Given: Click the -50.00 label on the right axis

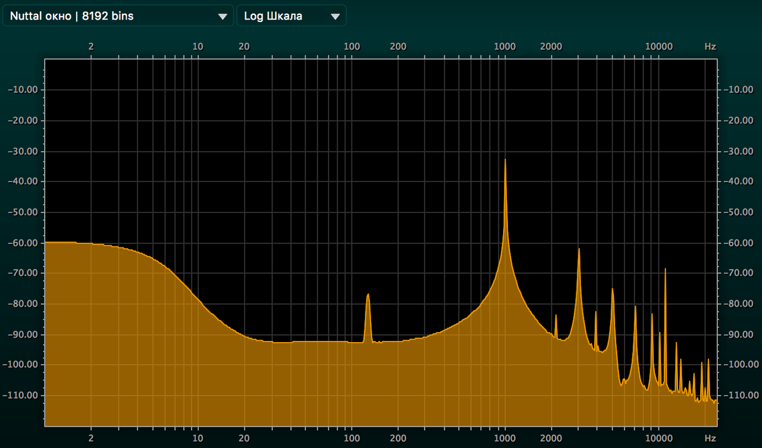Looking at the screenshot, I should coord(739,212).
